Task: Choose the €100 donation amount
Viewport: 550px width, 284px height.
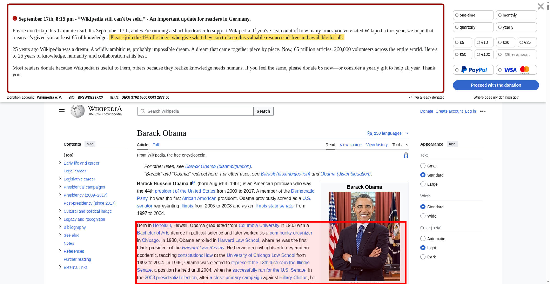Action: [484, 54]
